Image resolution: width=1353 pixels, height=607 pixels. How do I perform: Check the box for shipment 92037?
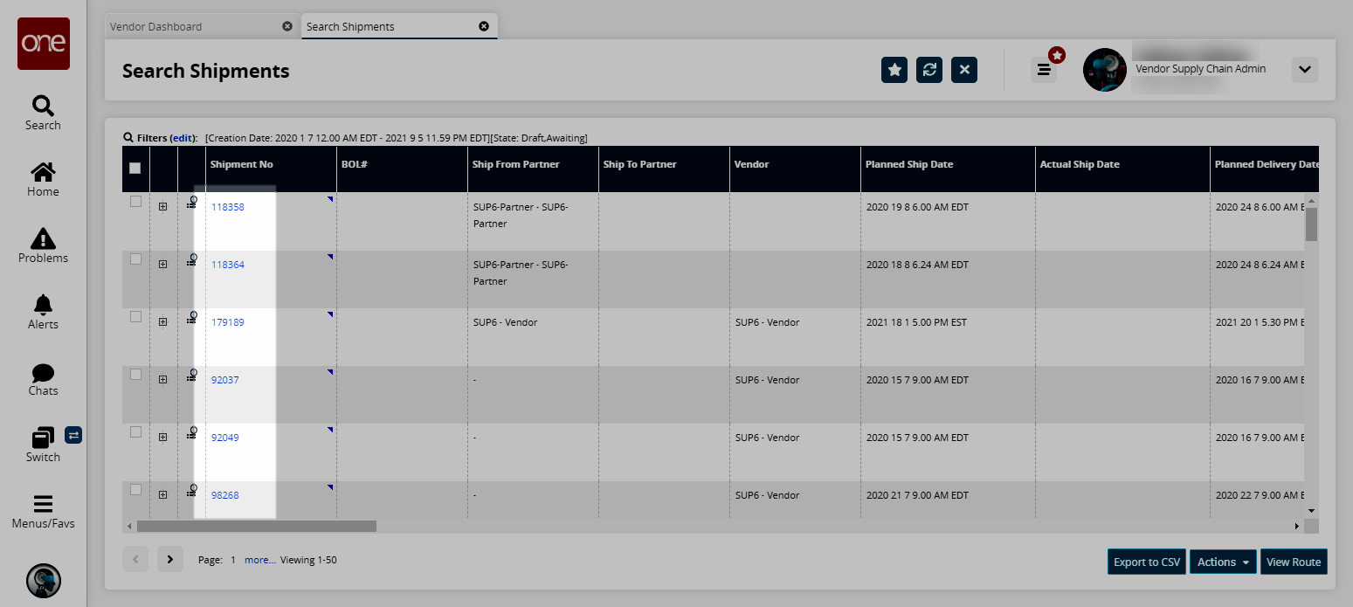pyautogui.click(x=135, y=375)
